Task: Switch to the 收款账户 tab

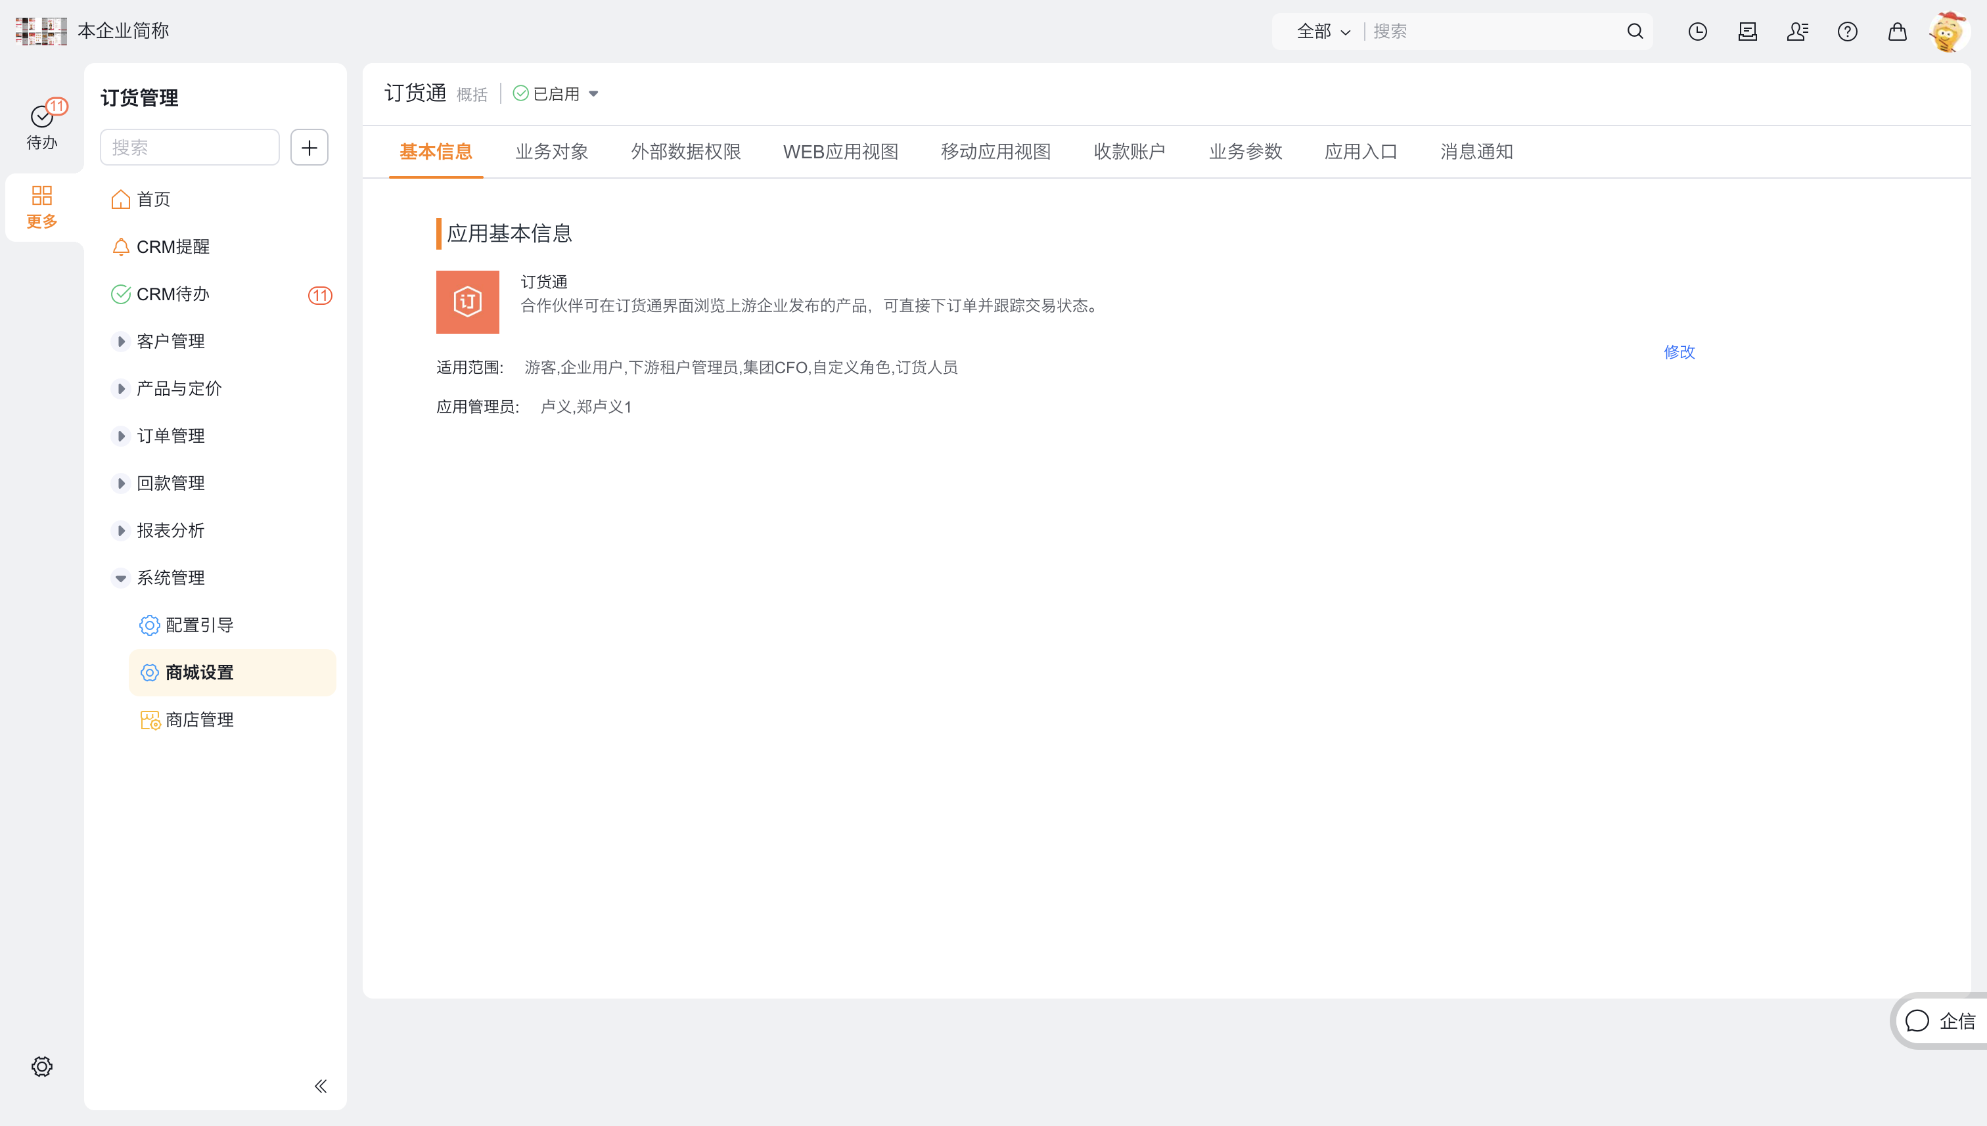Action: (x=1130, y=152)
